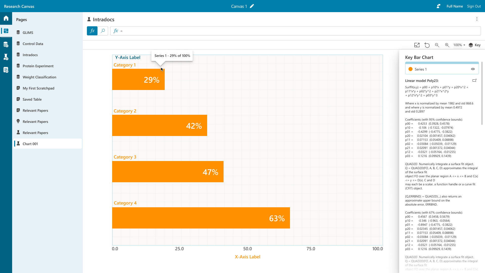Open the three-dot more options menu
This screenshot has width=485, height=273.
477,19
